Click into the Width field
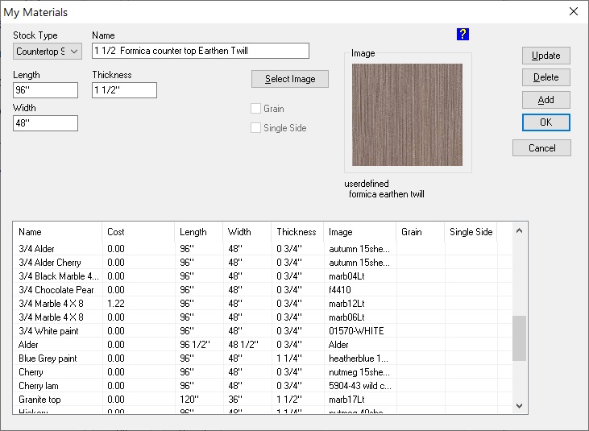Image resolution: width=589 pixels, height=431 pixels. pos(45,123)
